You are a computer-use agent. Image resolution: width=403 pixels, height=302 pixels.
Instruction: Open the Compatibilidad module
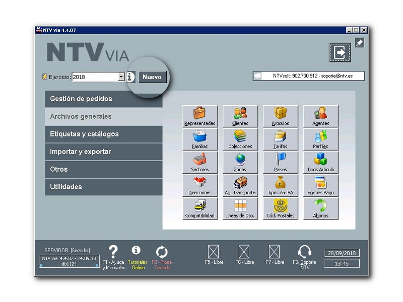(x=200, y=208)
